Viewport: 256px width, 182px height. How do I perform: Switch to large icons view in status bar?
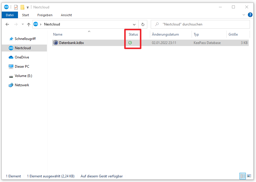click(249, 176)
